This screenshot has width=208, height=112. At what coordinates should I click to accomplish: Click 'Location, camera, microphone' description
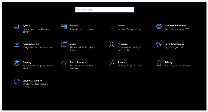pyautogui.click(x=179, y=66)
